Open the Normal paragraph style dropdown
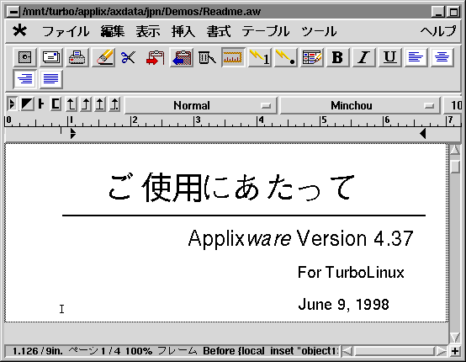 [201, 105]
